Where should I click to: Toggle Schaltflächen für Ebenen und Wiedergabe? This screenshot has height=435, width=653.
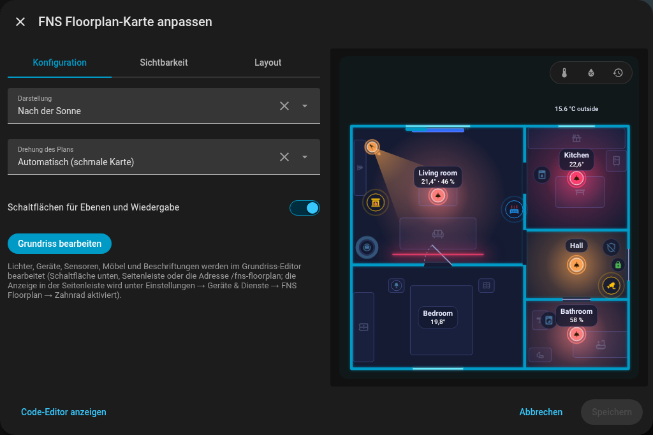(304, 208)
